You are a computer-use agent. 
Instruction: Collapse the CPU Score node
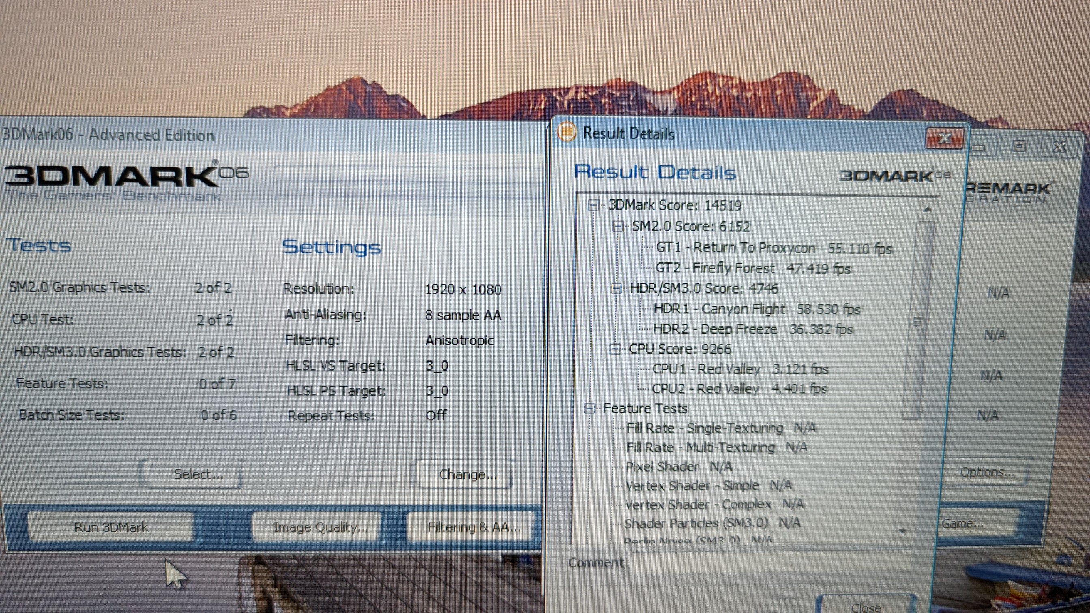pos(615,349)
